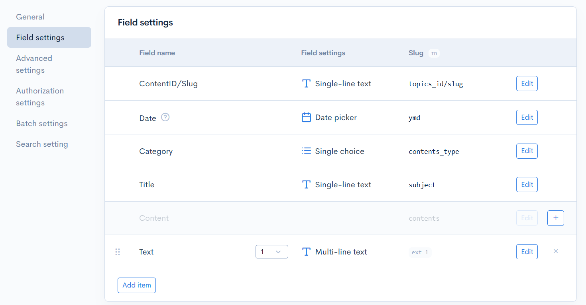Click the single-line text icon beside ContentID/Slug
Viewport: 586px width, 305px height.
(306, 84)
